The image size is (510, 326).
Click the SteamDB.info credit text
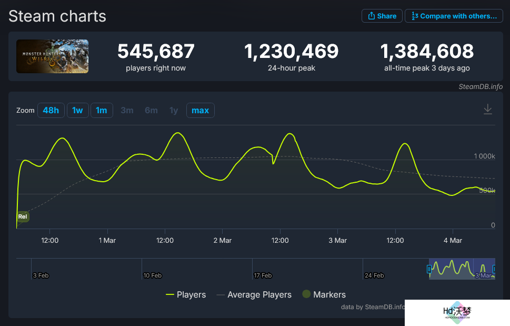point(481,86)
